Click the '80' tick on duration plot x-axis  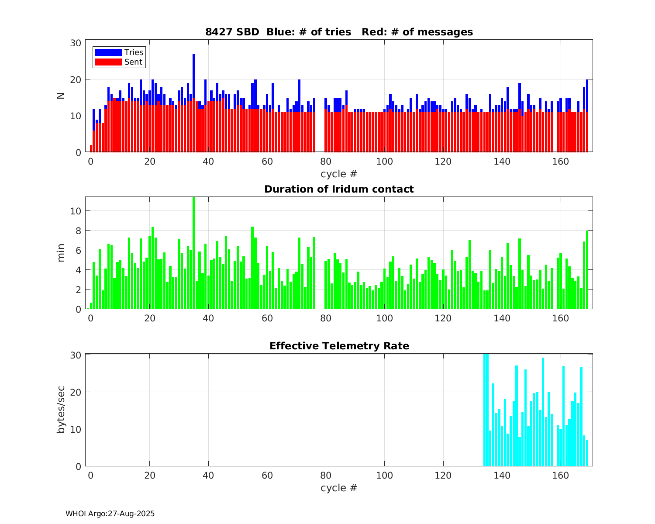tap(326, 318)
